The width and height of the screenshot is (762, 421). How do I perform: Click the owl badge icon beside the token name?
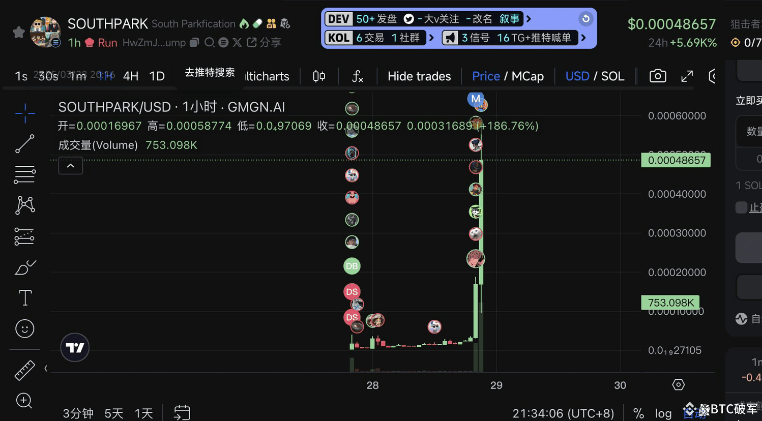point(285,24)
